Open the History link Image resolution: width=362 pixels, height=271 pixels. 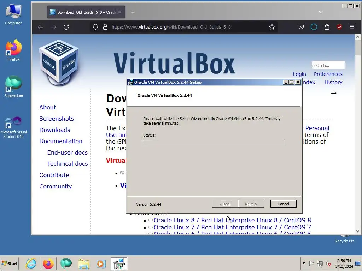(334, 82)
